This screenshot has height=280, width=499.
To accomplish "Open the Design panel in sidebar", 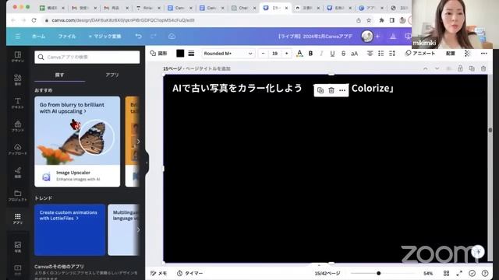I will tap(18, 57).
